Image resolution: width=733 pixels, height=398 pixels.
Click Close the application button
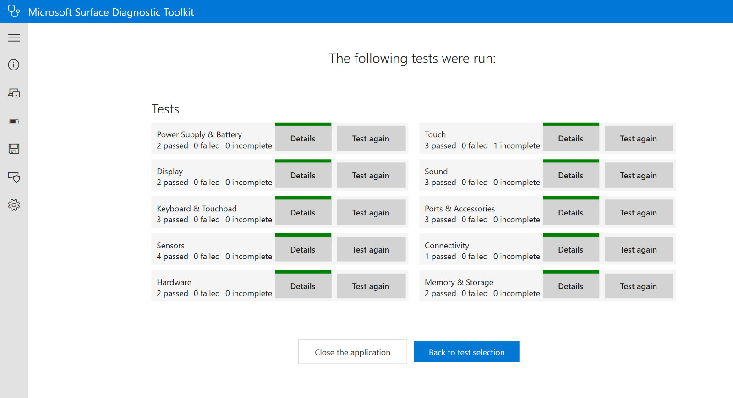(352, 352)
